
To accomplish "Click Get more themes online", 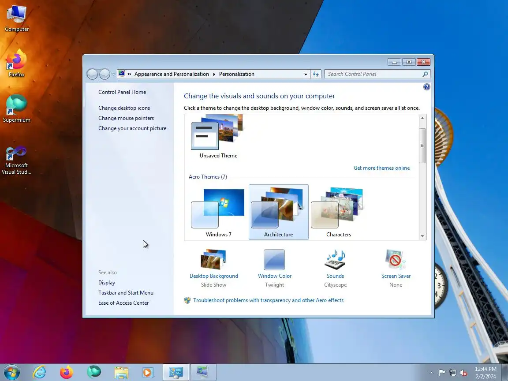I will coord(381,168).
